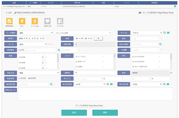This screenshot has height=118, width=179.
Task: Open the 迎え担当者 dropdown showing デモ3
Action: click(146, 84)
